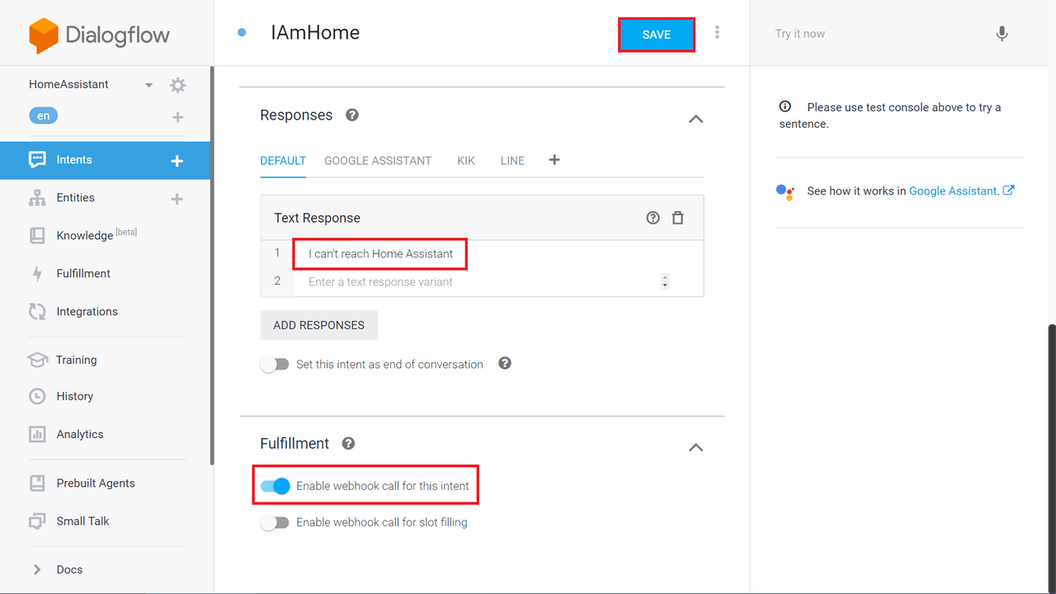The width and height of the screenshot is (1056, 594).
Task: Click the History clock icon
Action: 37,397
